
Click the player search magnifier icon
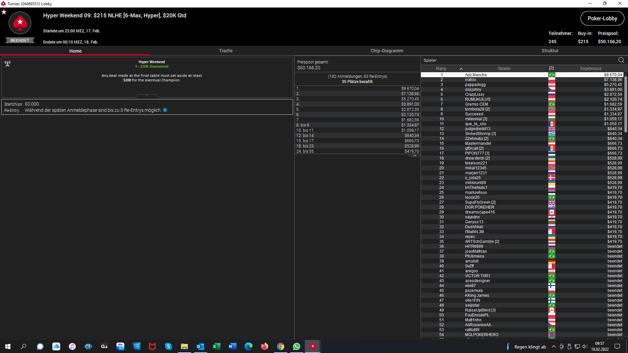621,60
